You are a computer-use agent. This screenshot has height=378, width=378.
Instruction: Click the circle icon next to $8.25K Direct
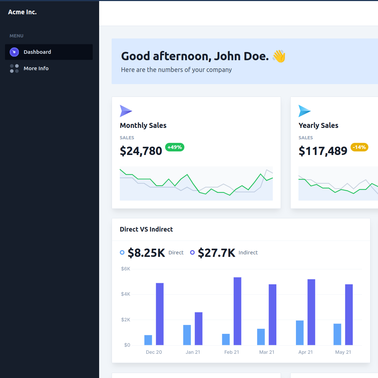click(x=122, y=252)
